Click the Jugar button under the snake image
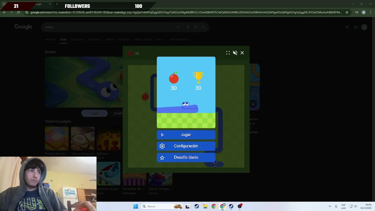 coord(94,113)
